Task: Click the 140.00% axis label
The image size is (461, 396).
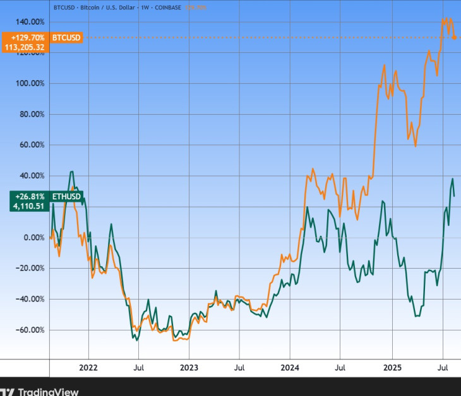Action: 30,22
